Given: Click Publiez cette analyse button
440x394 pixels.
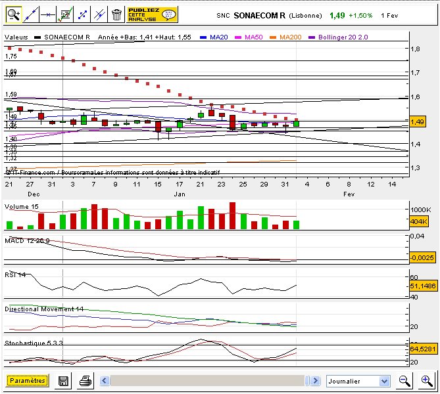Looking at the screenshot, I should click(153, 14).
